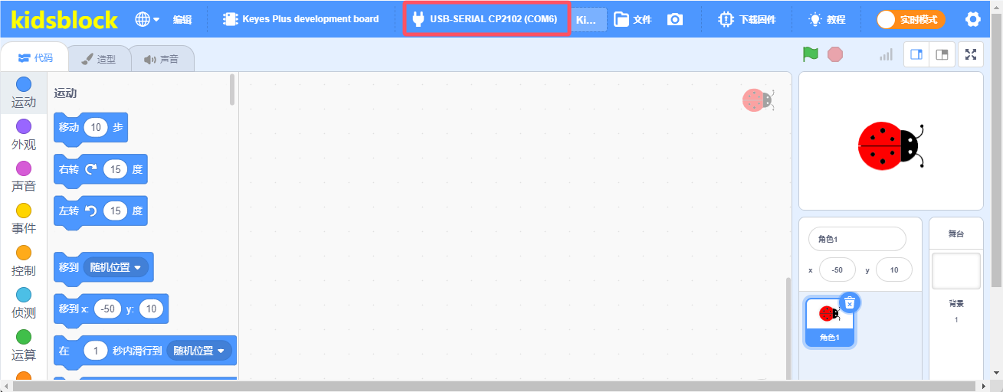1003x392 pixels.
Task: Click USB-SERIAL CP2102 (COM6) connection
Action: [x=486, y=19]
